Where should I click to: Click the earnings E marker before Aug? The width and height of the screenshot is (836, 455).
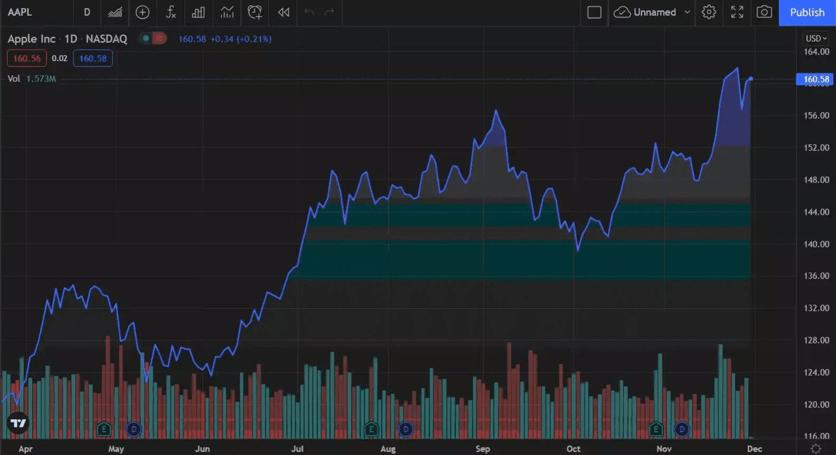371,429
